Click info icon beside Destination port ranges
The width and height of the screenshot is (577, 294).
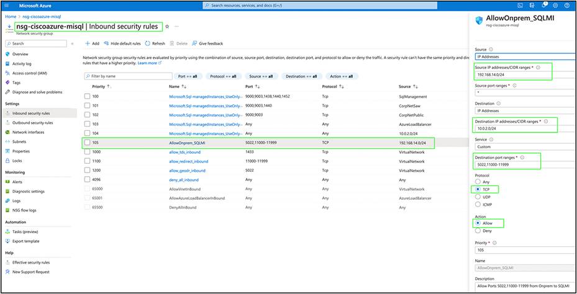(x=522, y=158)
